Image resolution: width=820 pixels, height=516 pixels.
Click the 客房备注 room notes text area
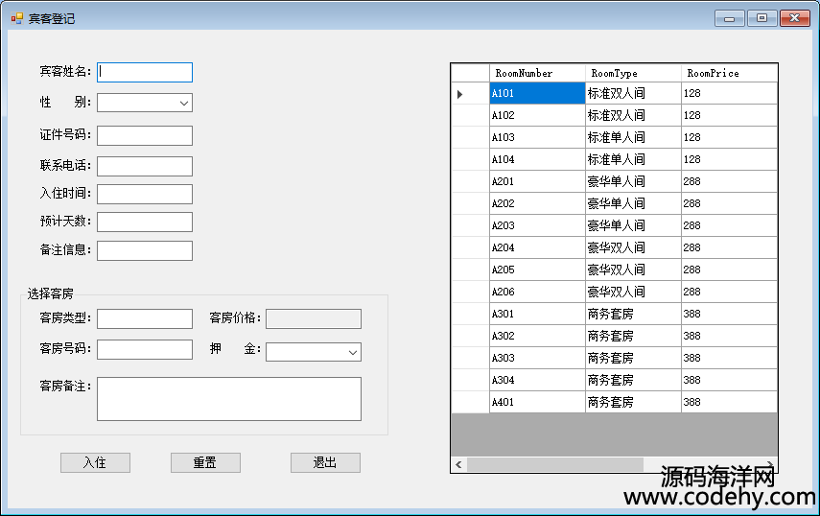(x=229, y=398)
